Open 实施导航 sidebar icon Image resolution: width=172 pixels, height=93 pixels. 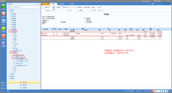[x=4, y=29]
